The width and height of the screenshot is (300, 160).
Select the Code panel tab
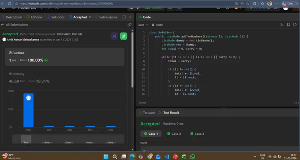coord(144,17)
